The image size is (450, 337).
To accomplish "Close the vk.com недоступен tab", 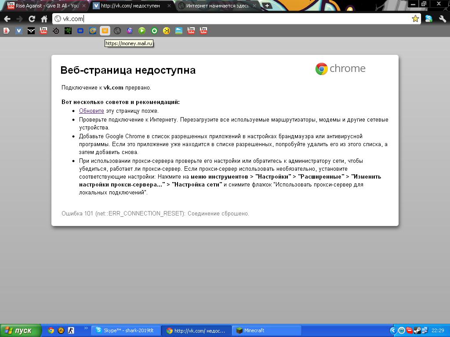I will point(169,6).
